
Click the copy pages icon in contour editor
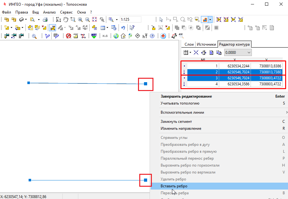[x=219, y=53]
